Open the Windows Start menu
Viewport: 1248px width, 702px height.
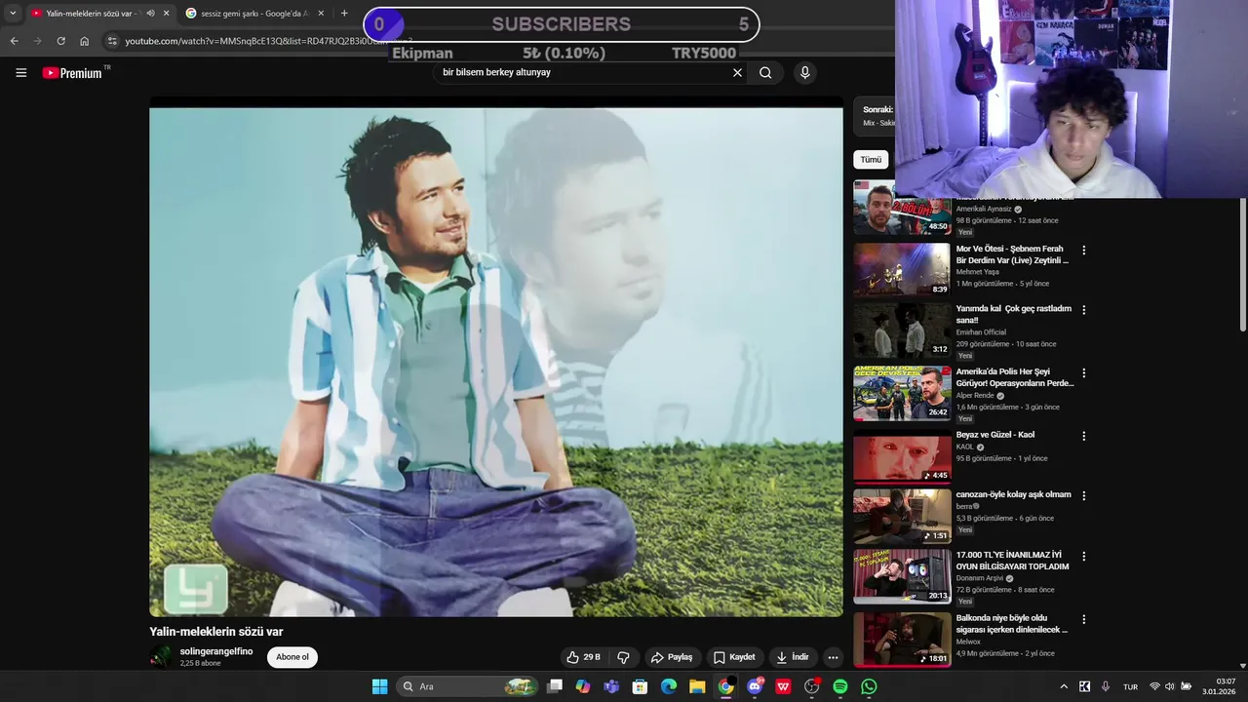(x=379, y=686)
